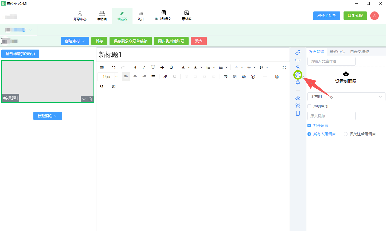Center-align the text
Viewport: 386px width, 231px height.
135,77
